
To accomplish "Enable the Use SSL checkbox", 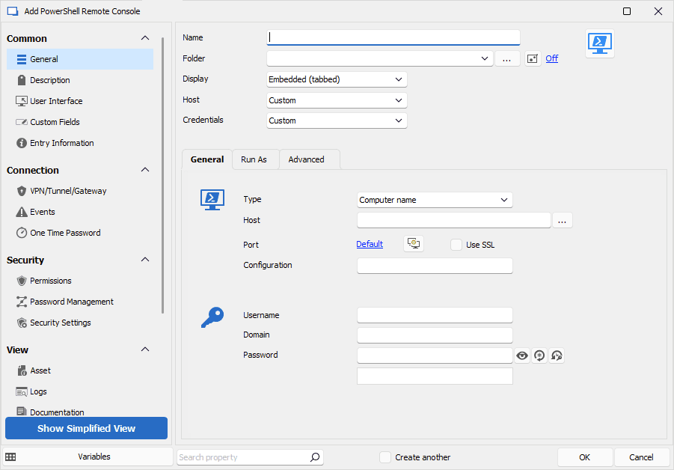I will [x=456, y=245].
